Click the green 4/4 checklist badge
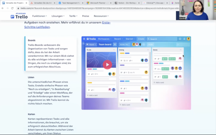 point(165,77)
